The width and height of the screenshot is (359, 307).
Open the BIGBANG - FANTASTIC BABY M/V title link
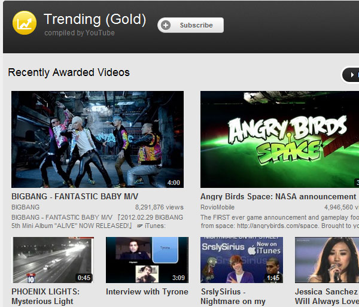click(75, 196)
